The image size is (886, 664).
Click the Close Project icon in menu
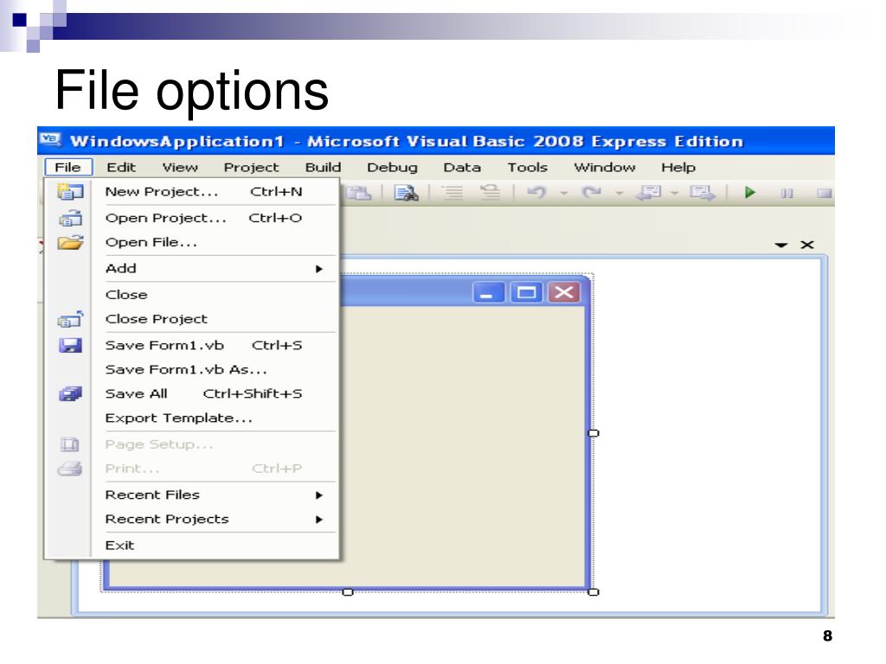coord(71,319)
